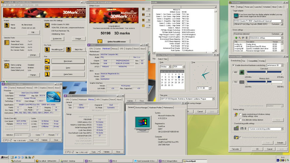Switch to the Fan tab in System tweaks

[x=244, y=61]
